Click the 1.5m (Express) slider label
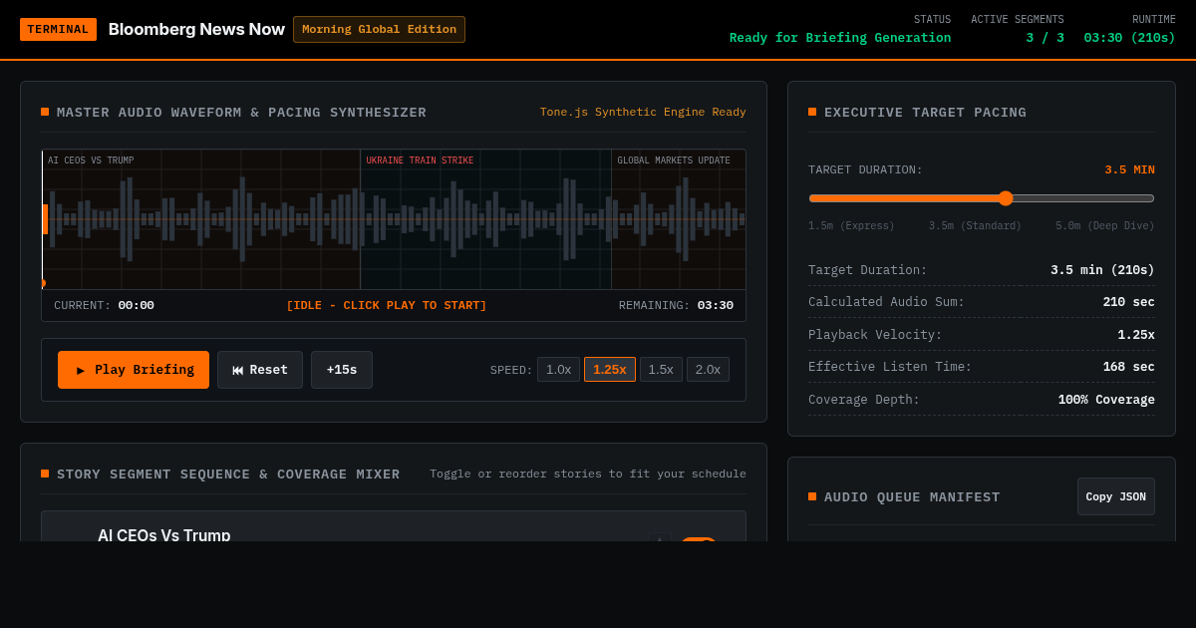 coord(851,226)
